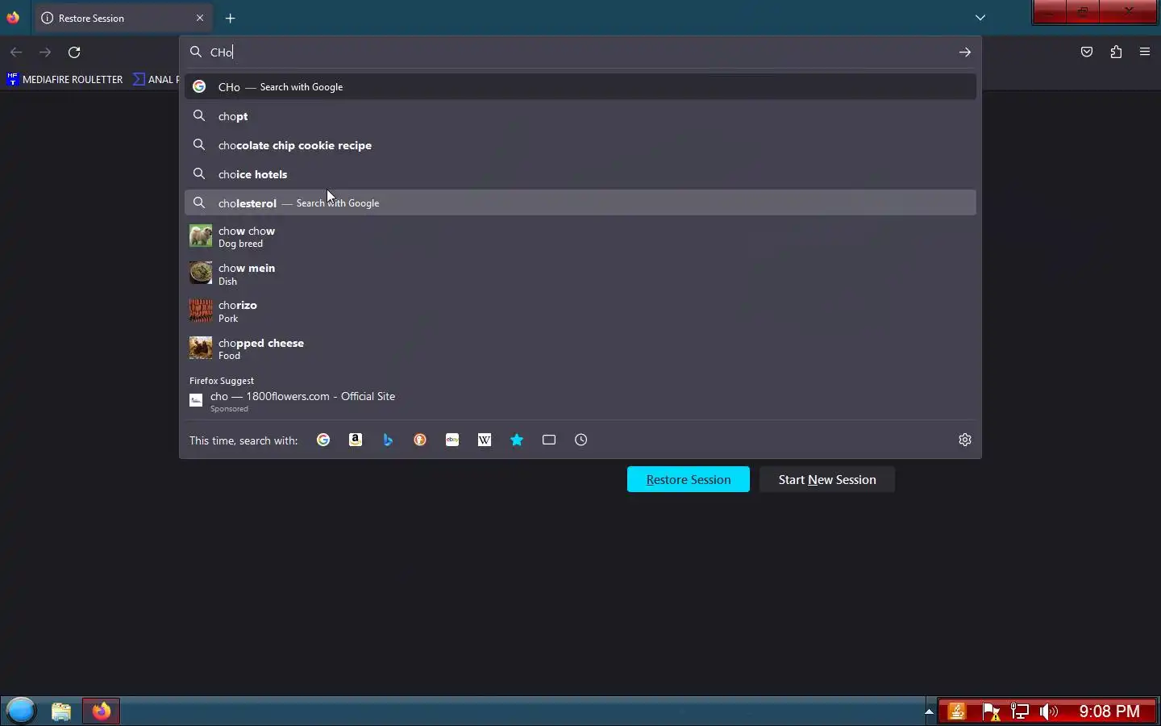1161x726 pixels.
Task: Open the Save to Pocket icon
Action: pos(1087,52)
